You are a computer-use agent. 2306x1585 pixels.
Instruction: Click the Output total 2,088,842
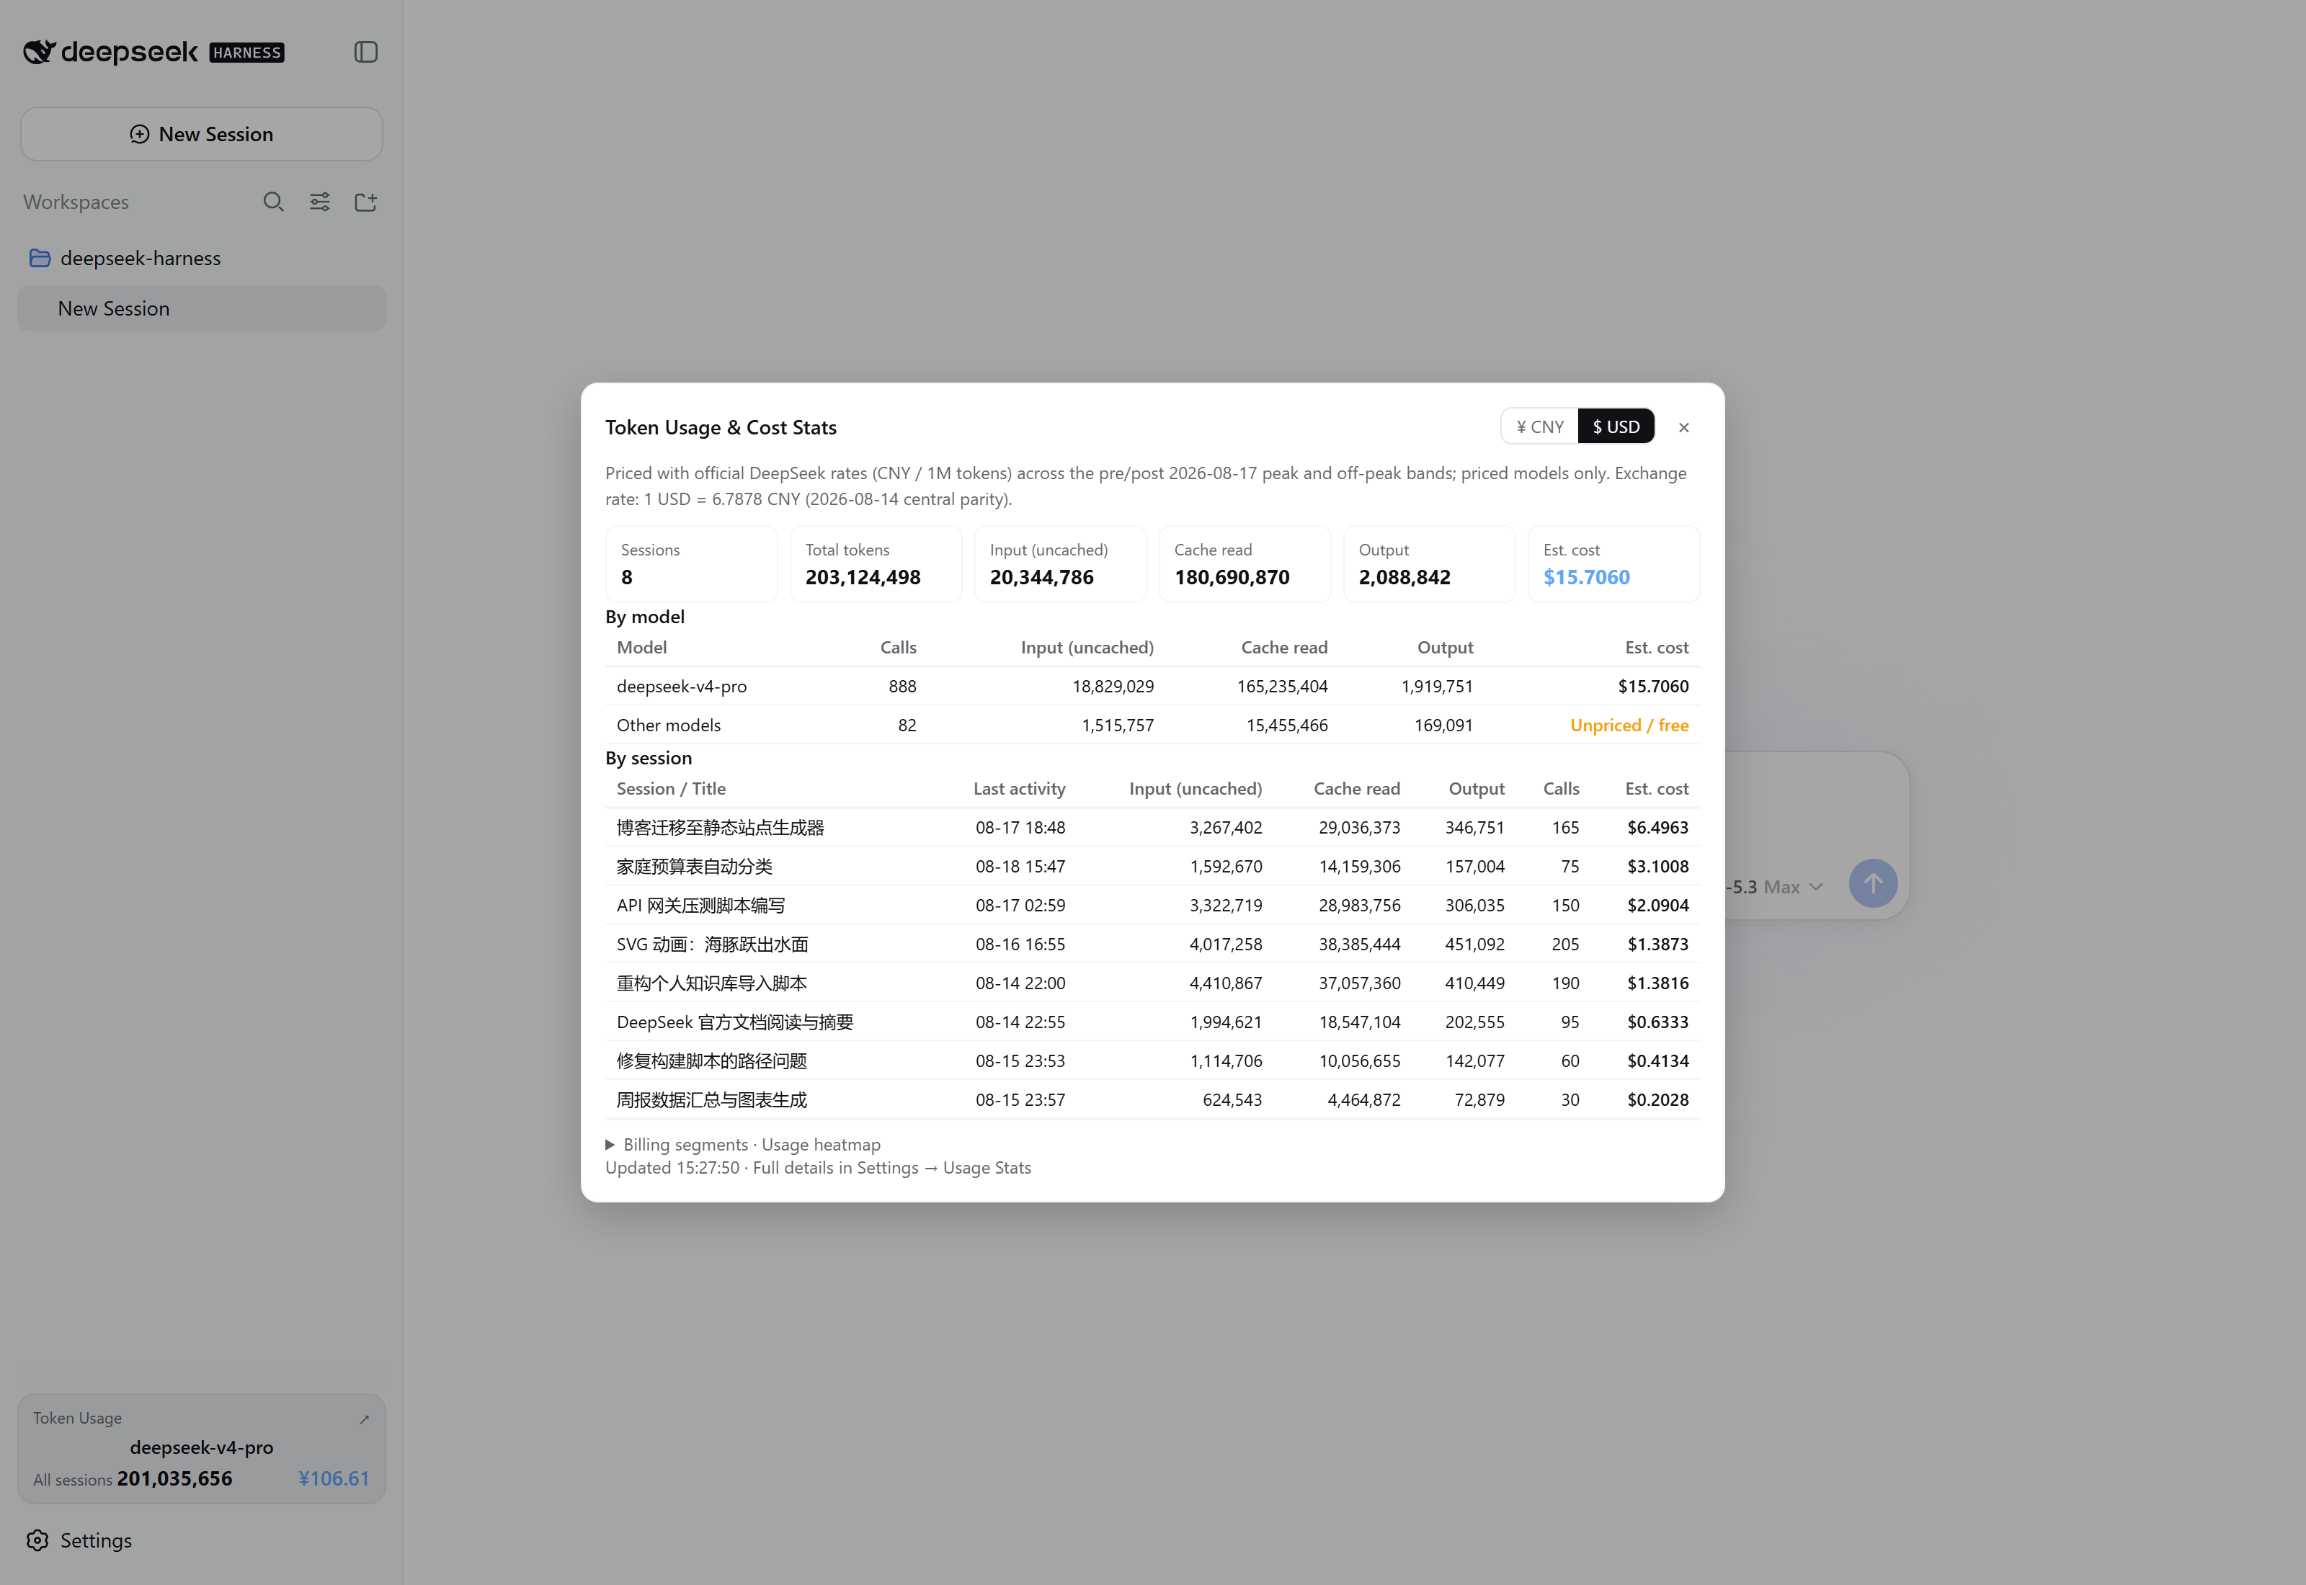1404,577
